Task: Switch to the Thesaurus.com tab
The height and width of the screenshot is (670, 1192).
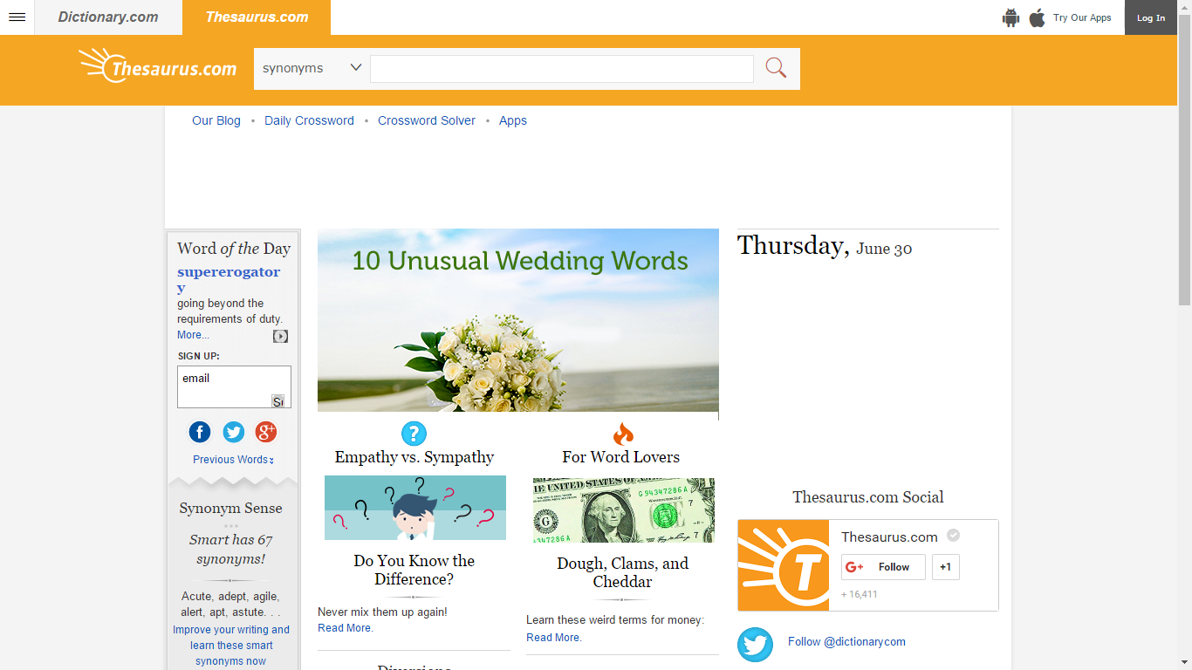Action: pos(256,17)
